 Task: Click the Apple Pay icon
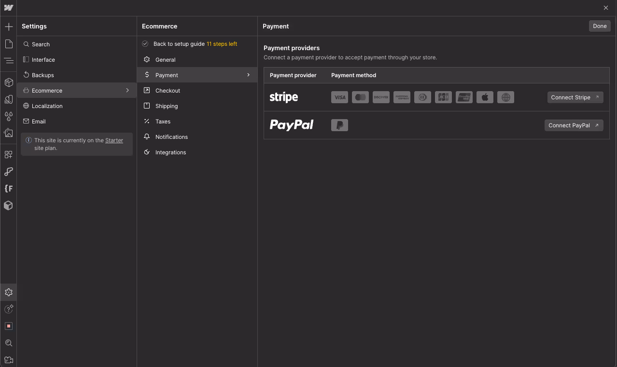click(485, 97)
